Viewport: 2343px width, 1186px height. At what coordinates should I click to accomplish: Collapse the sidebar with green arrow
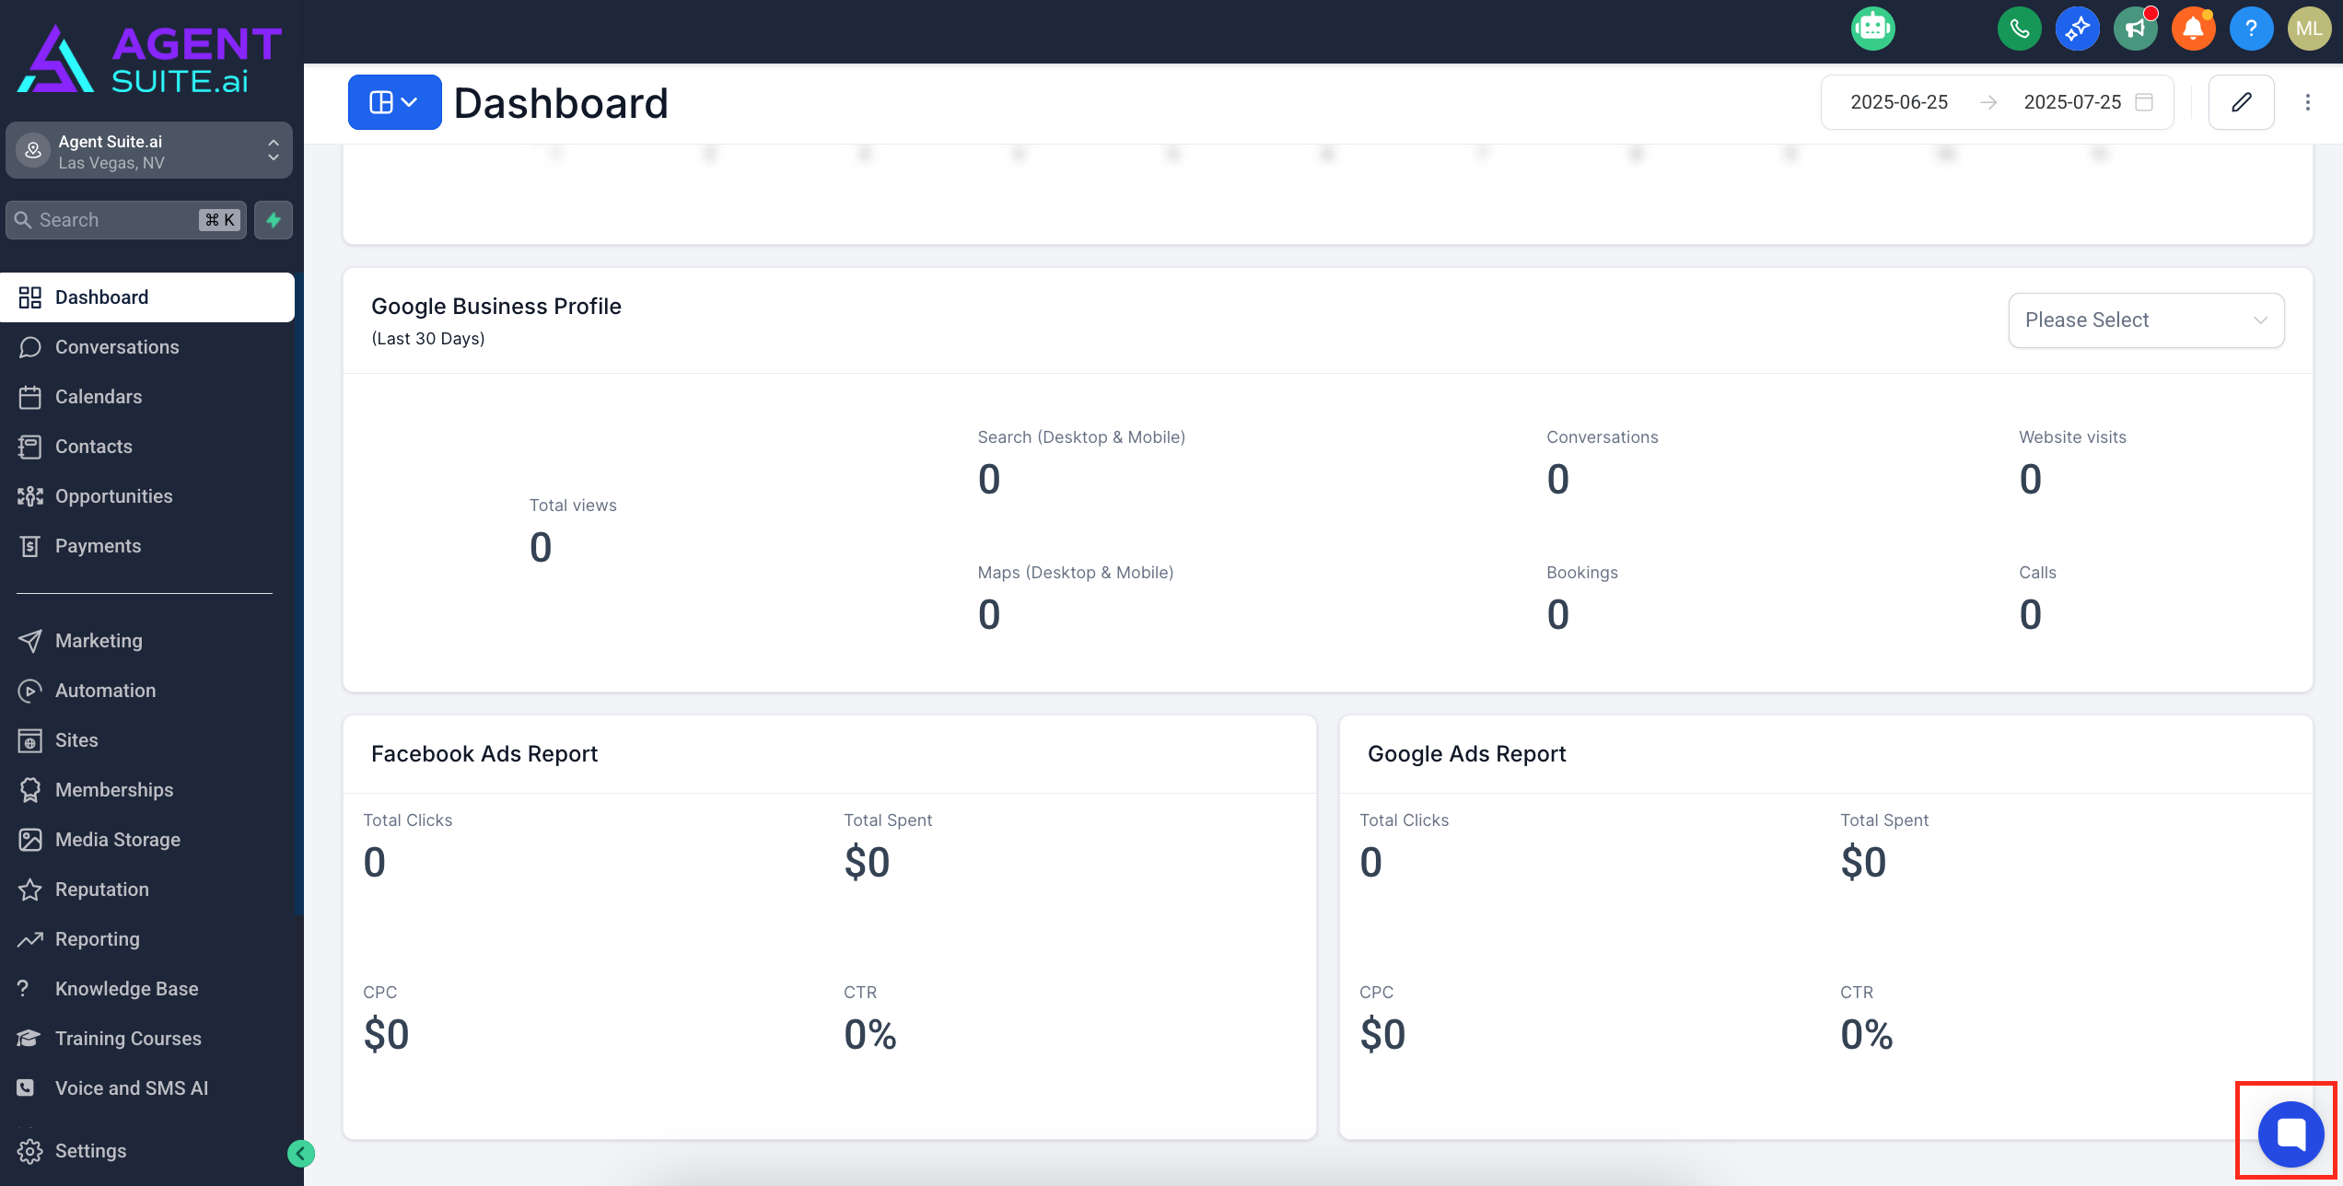coord(300,1153)
